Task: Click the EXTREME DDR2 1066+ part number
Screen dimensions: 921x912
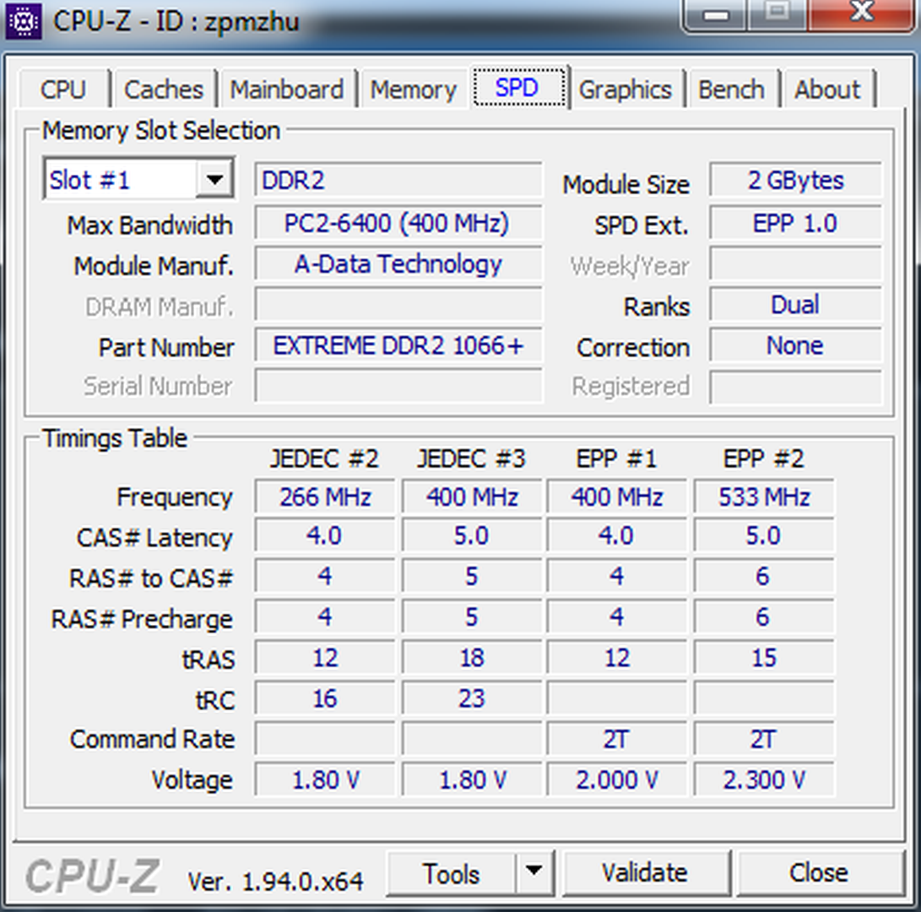Action: point(398,345)
